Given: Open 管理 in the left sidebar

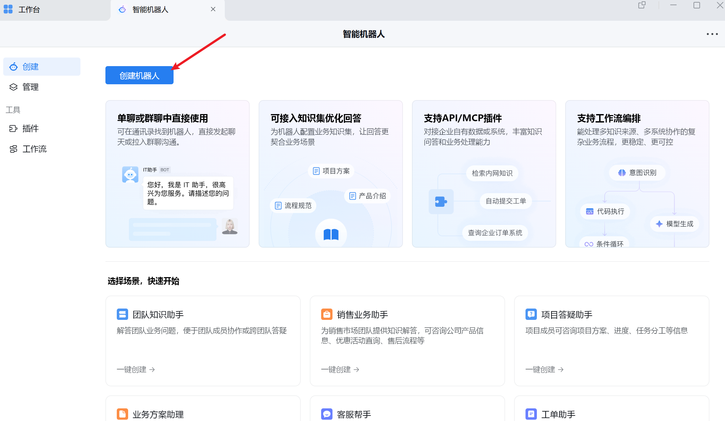Looking at the screenshot, I should click(x=30, y=87).
